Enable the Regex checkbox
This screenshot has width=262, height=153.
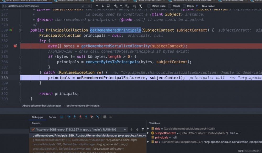[x=184, y=6]
